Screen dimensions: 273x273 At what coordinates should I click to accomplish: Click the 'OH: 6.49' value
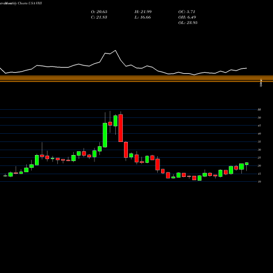[x=187, y=17]
